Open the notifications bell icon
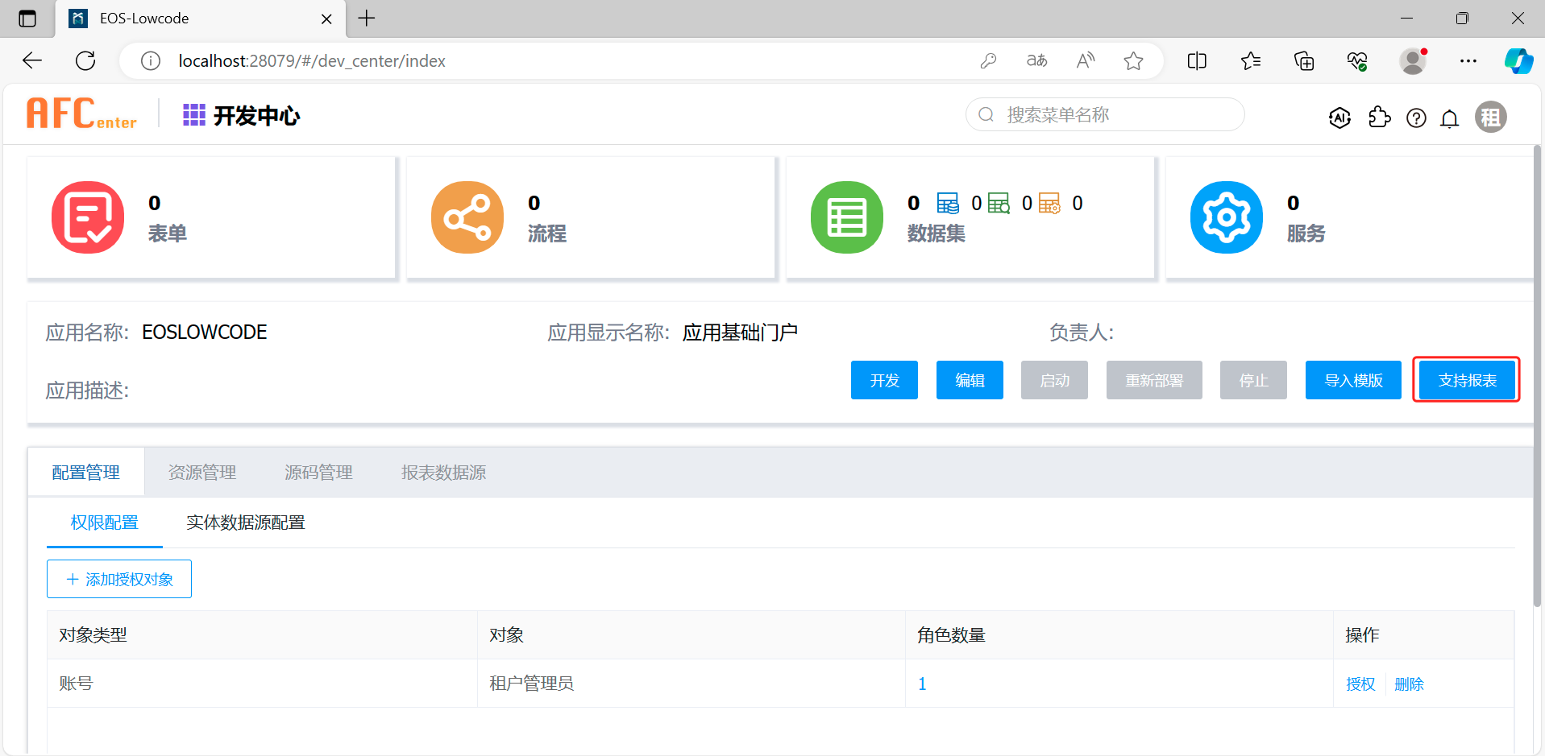The image size is (1545, 756). [1449, 118]
